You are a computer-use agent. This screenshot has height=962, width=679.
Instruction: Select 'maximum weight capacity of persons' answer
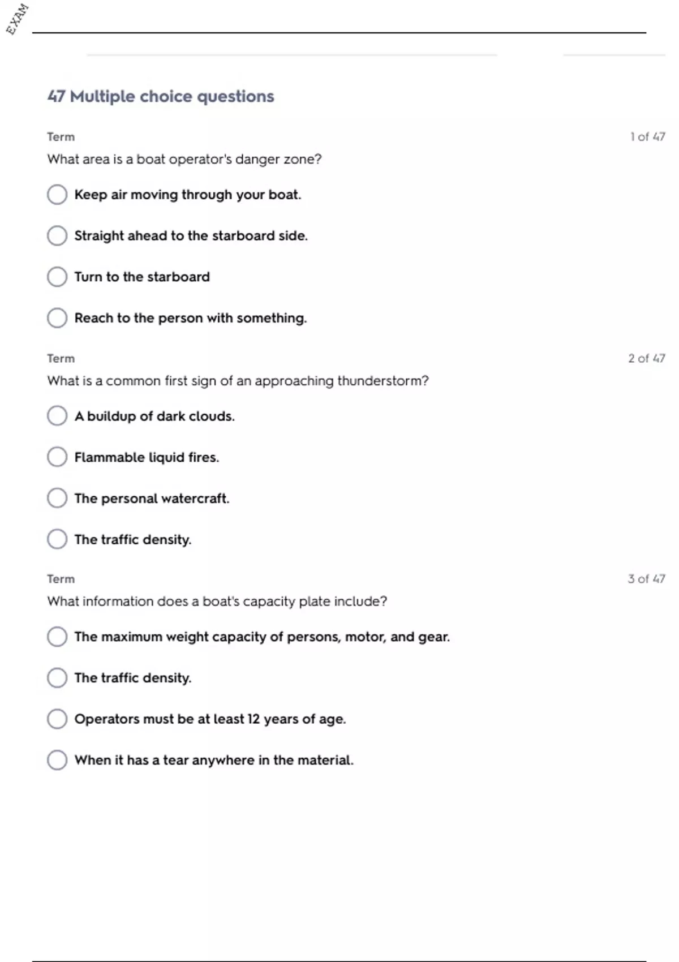click(x=57, y=637)
